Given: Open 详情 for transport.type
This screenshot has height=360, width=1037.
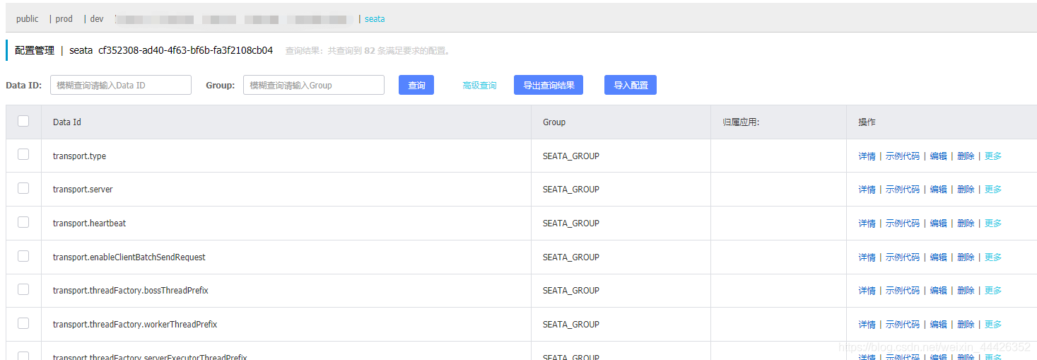Looking at the screenshot, I should (867, 156).
